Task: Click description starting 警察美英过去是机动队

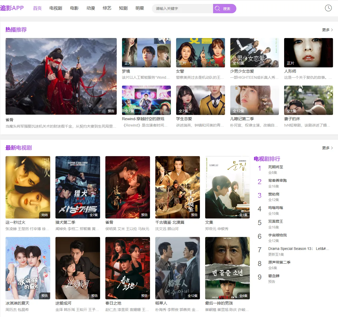Action: pyautogui.click(x=200, y=77)
